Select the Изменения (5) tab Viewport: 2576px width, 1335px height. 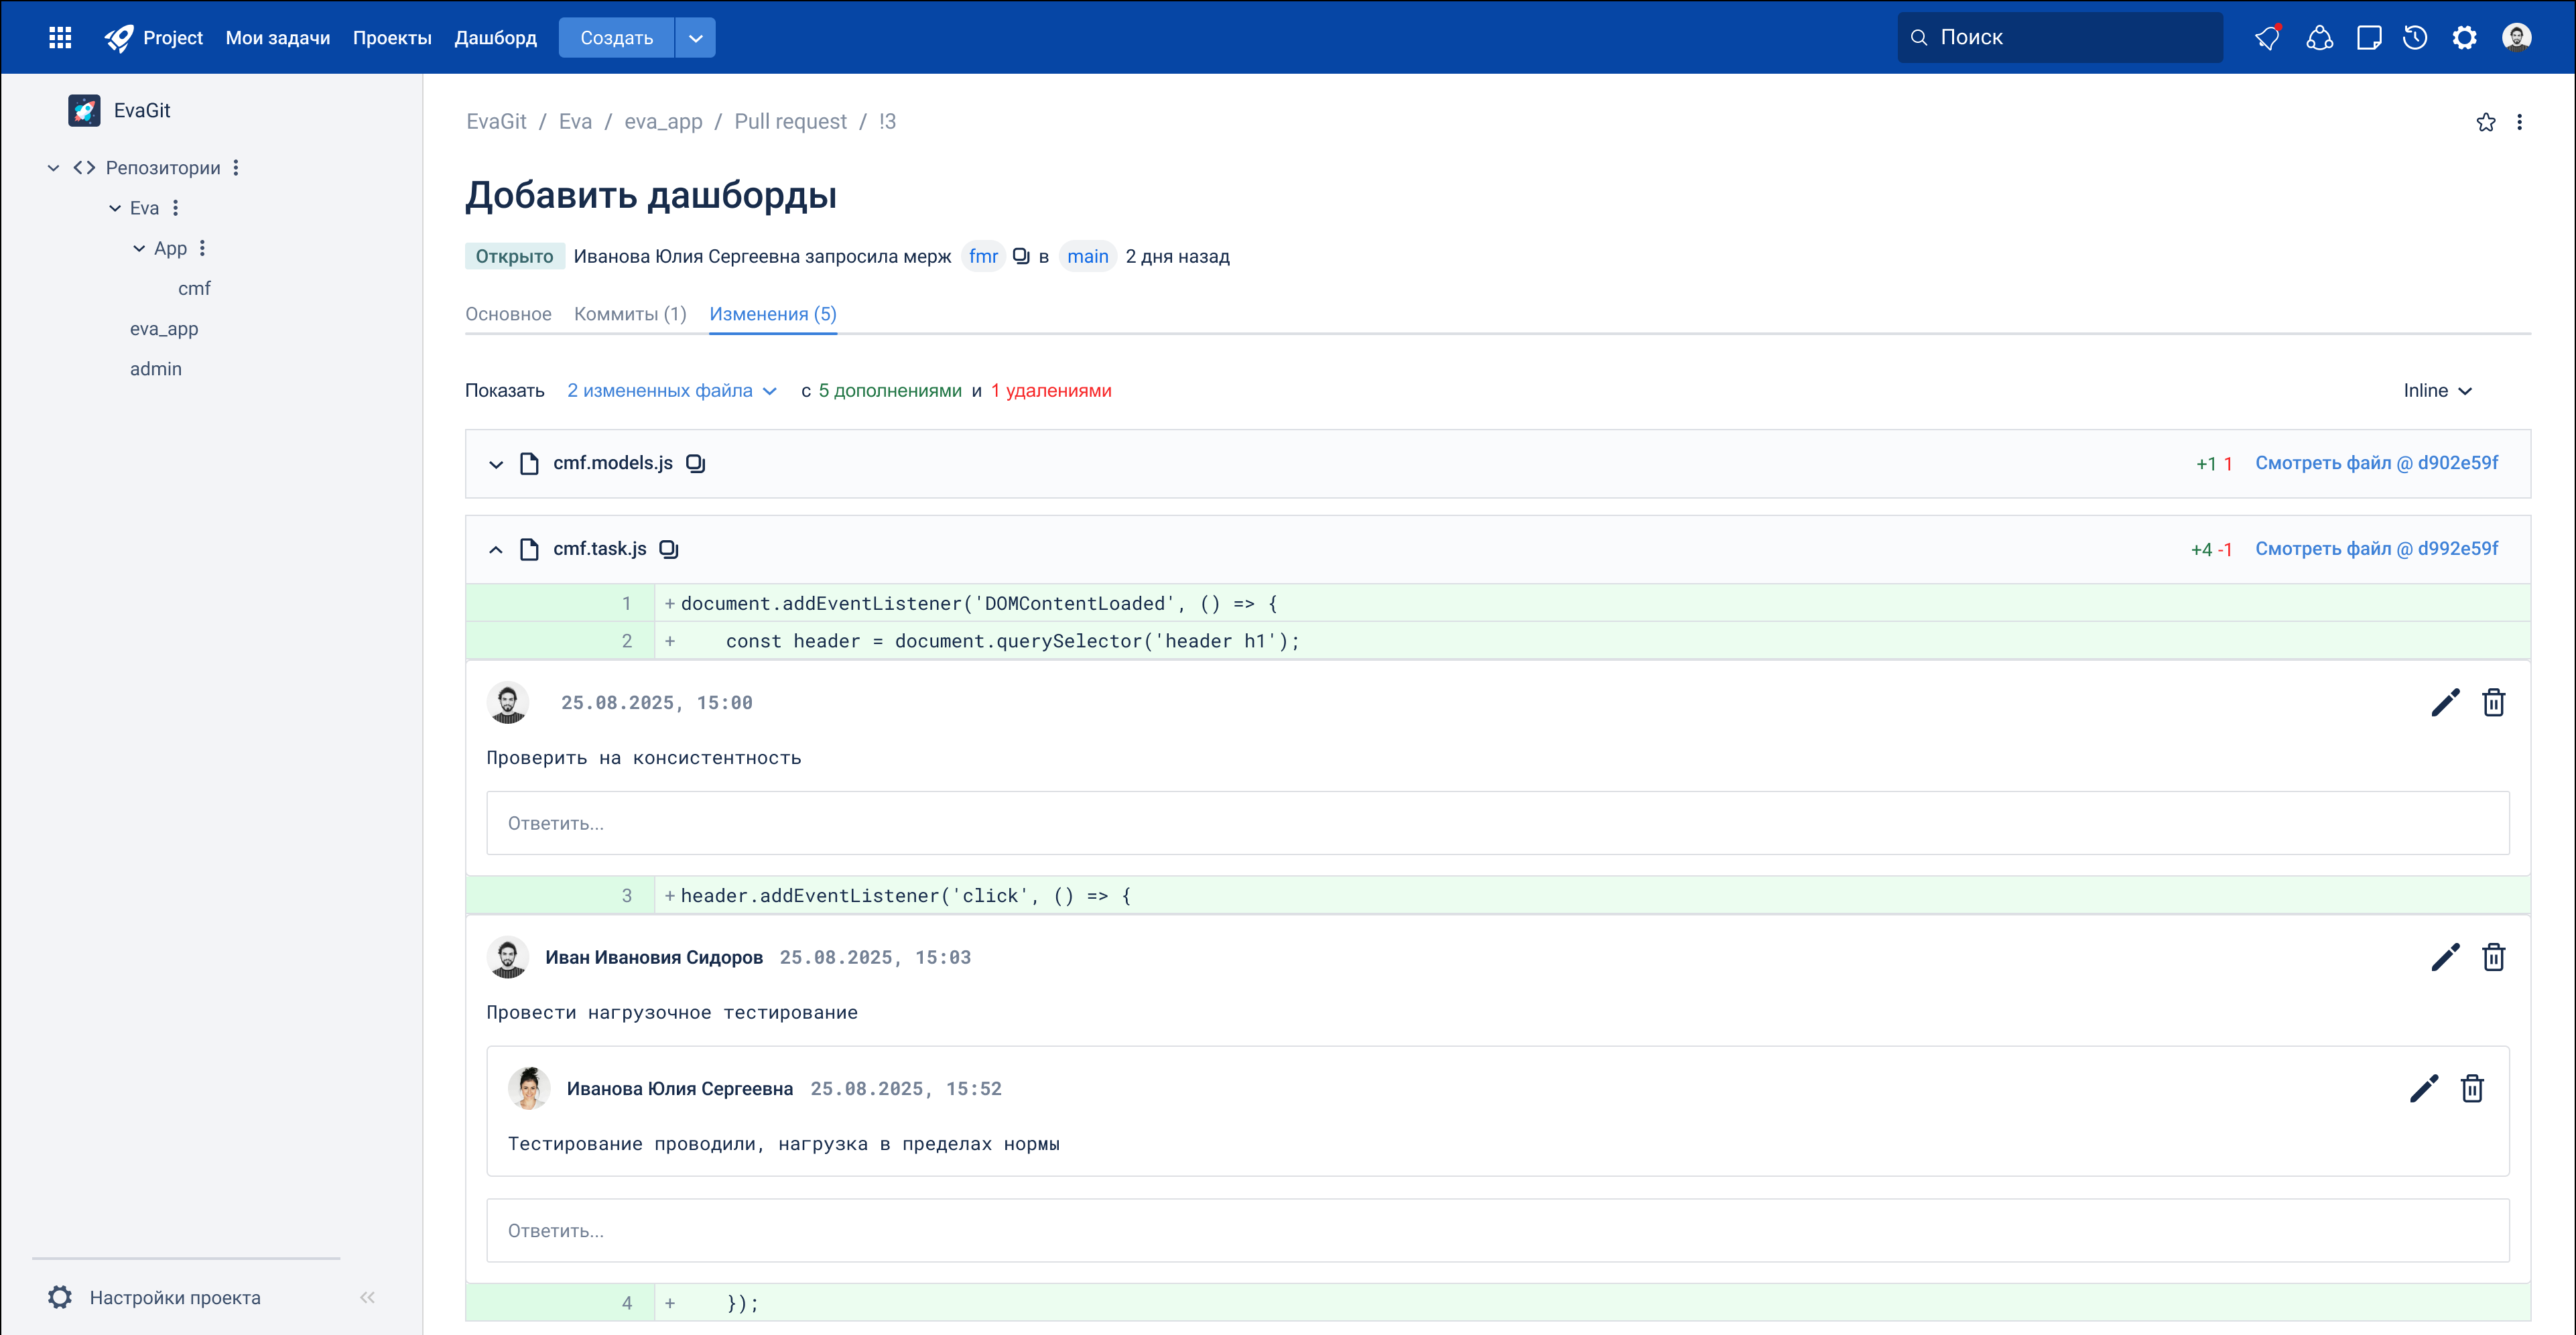[x=773, y=314]
